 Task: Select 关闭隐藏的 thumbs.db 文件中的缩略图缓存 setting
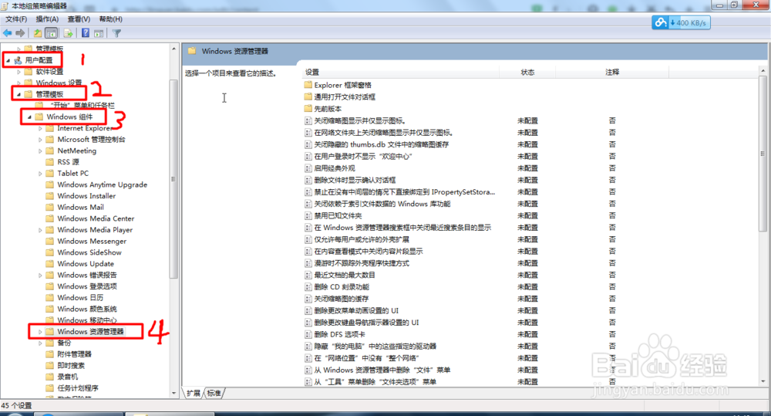pos(382,144)
